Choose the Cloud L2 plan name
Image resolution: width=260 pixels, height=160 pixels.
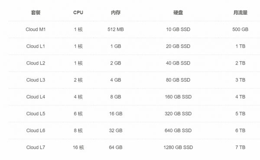36,63
